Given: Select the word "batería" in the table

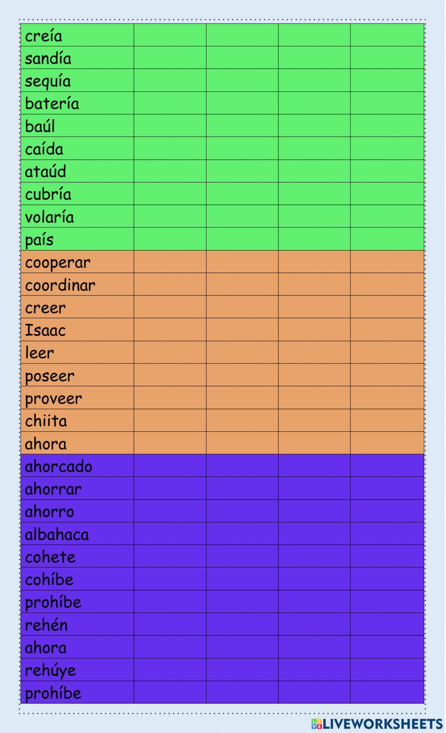Looking at the screenshot, I should pyautogui.click(x=52, y=104).
